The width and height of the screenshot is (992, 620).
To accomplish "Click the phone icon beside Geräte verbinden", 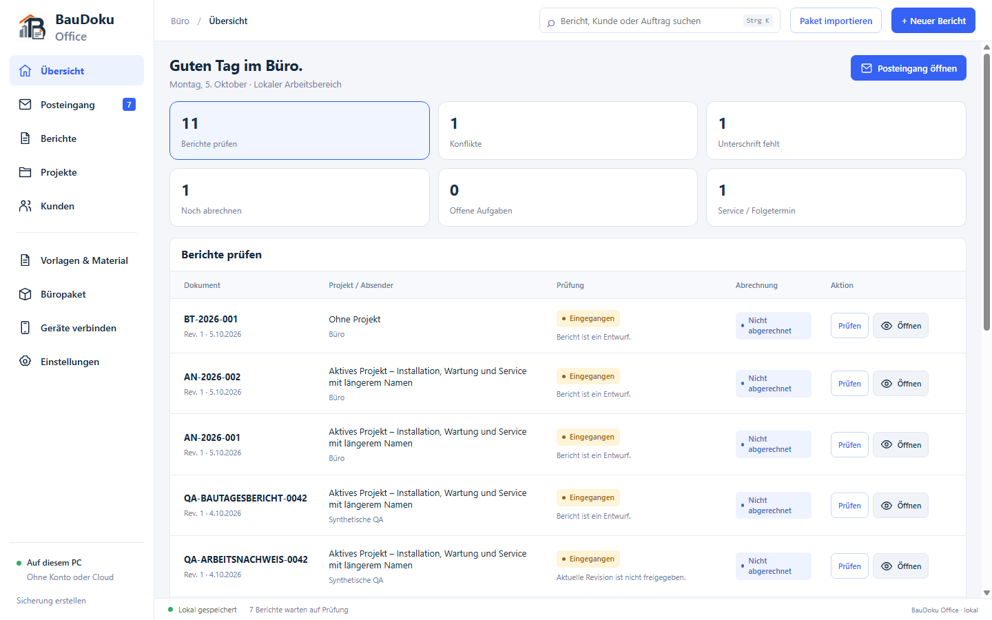I will [x=25, y=327].
